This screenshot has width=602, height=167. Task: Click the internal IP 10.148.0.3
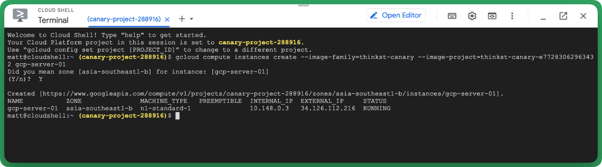[269, 108]
